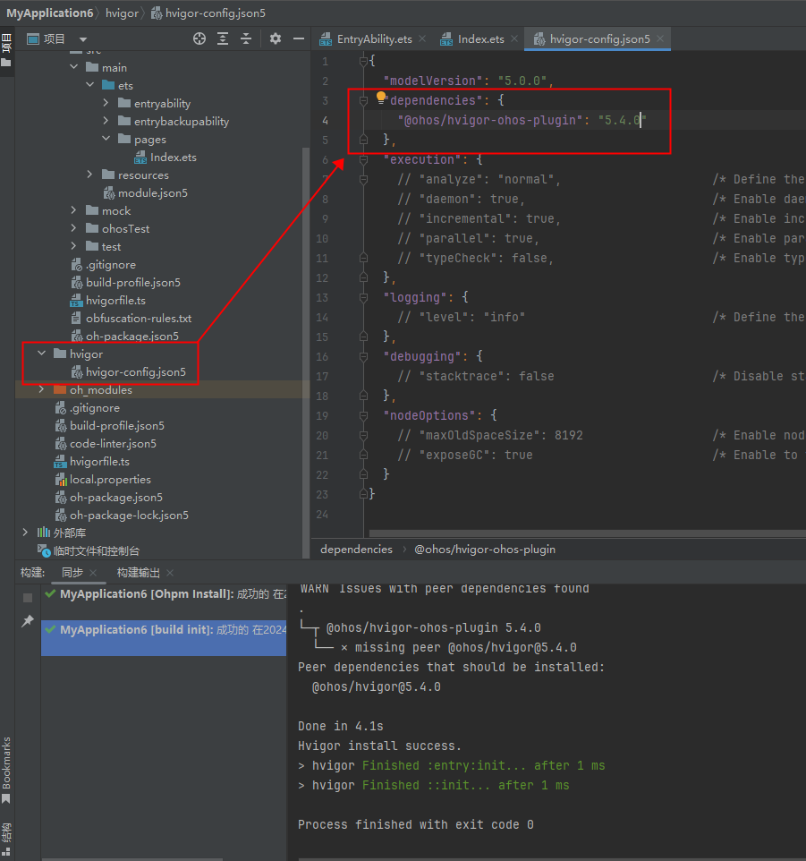Collapse the main folder in project tree

(x=74, y=67)
